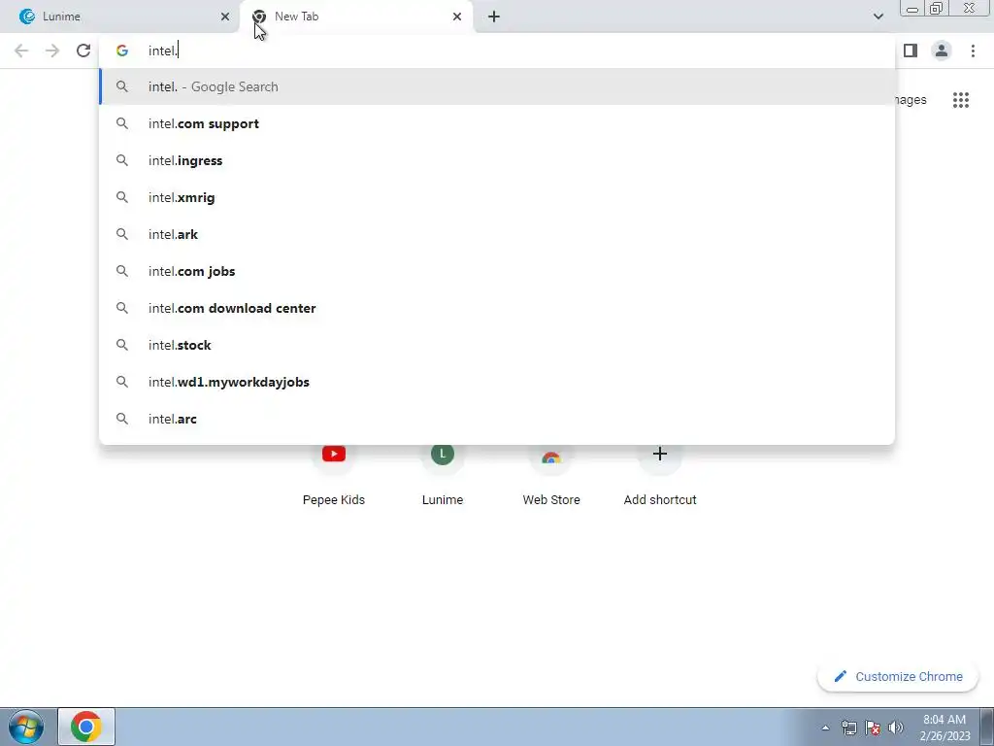
Task: Select 'intel.com download center' suggestion
Action: 497,308
